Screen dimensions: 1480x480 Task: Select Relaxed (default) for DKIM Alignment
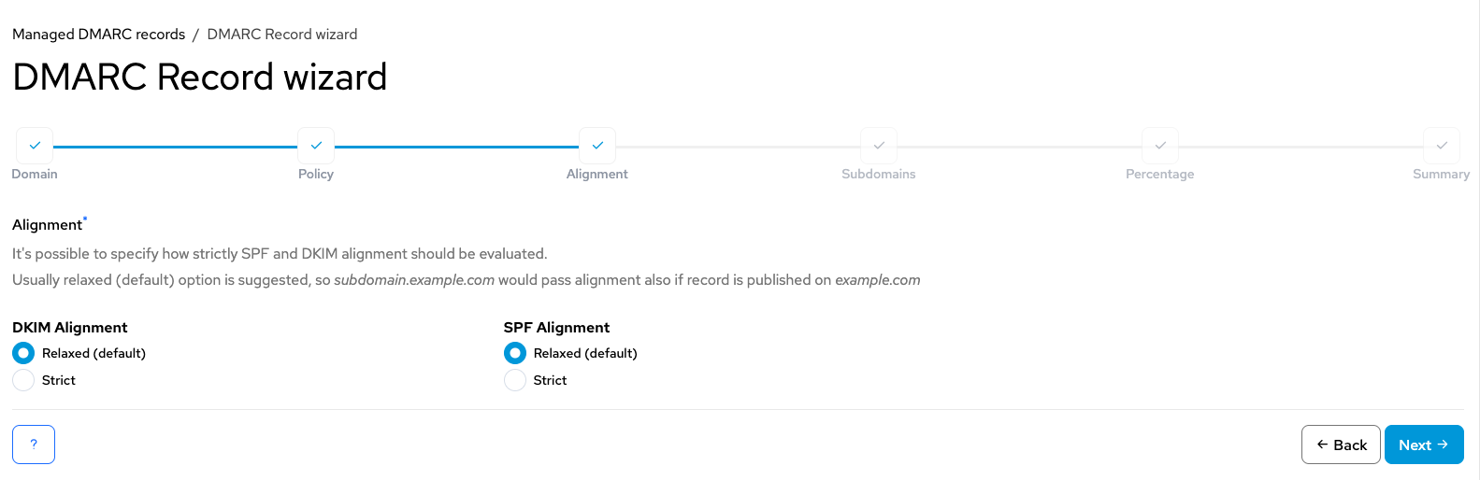point(23,353)
